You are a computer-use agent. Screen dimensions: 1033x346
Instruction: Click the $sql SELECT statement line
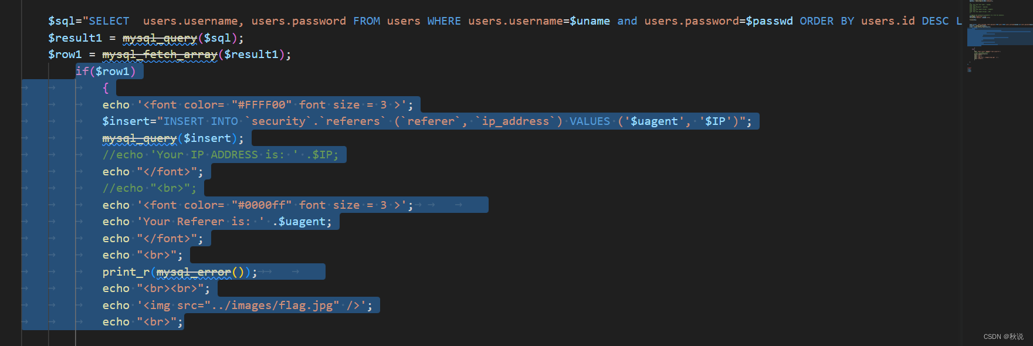coord(504,21)
